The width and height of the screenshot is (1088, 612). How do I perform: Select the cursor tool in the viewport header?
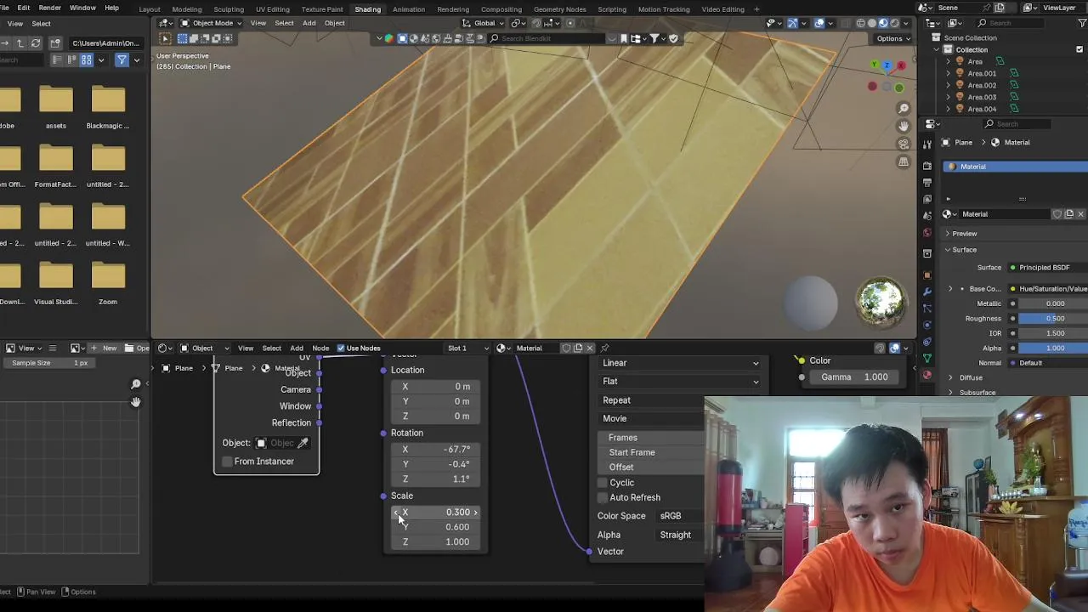coord(166,38)
